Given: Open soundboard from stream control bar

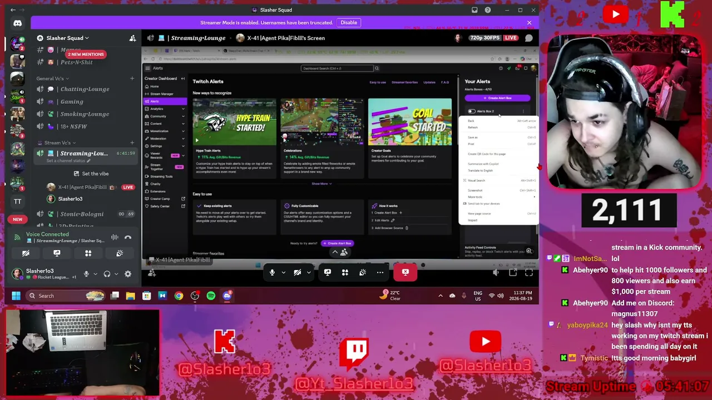Looking at the screenshot, I should pyautogui.click(x=363, y=272).
